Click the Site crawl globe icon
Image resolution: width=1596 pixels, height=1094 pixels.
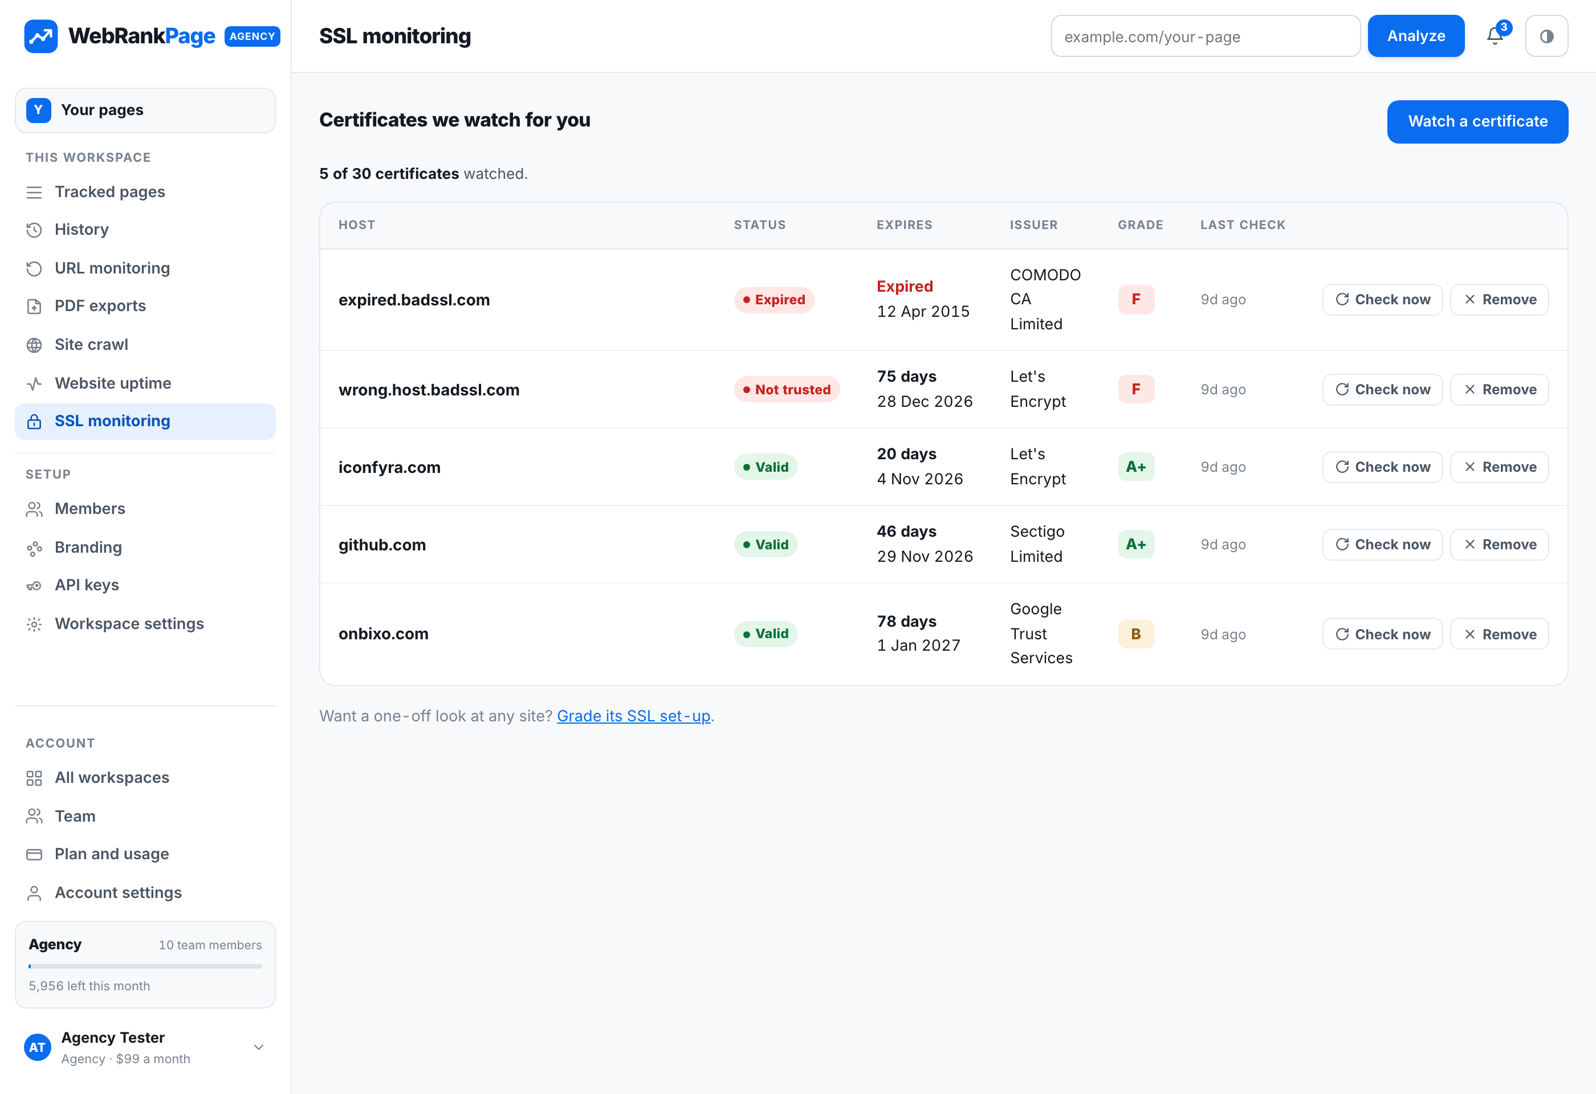point(34,345)
